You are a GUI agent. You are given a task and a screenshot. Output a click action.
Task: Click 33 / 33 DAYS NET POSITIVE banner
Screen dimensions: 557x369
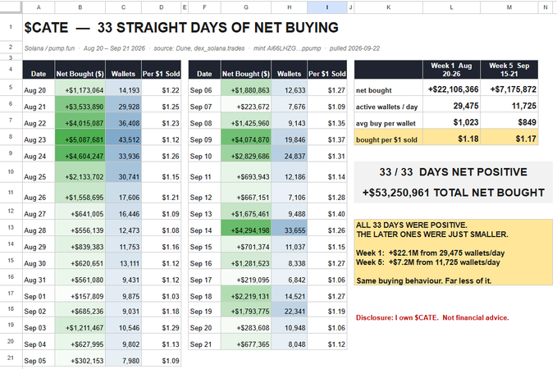(454, 172)
